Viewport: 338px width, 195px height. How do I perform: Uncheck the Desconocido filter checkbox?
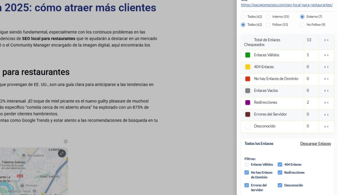pyautogui.click(x=280, y=185)
